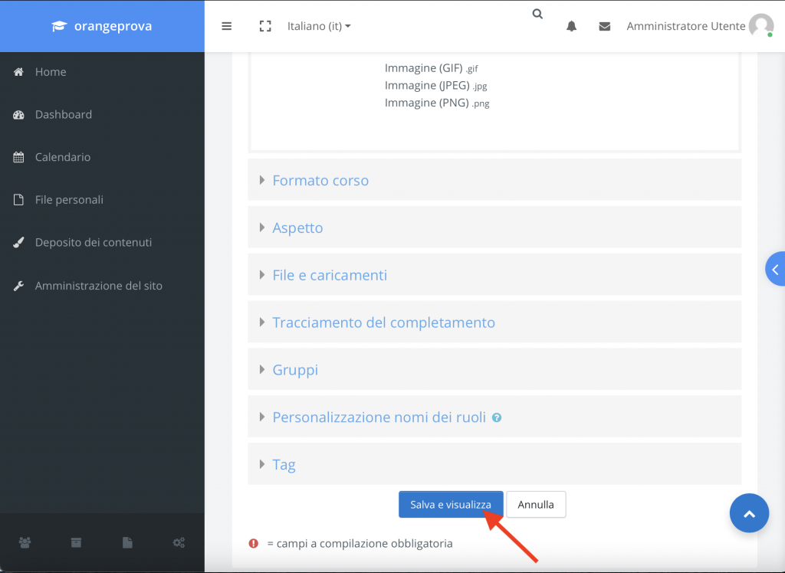Open messages envelope icon

605,26
